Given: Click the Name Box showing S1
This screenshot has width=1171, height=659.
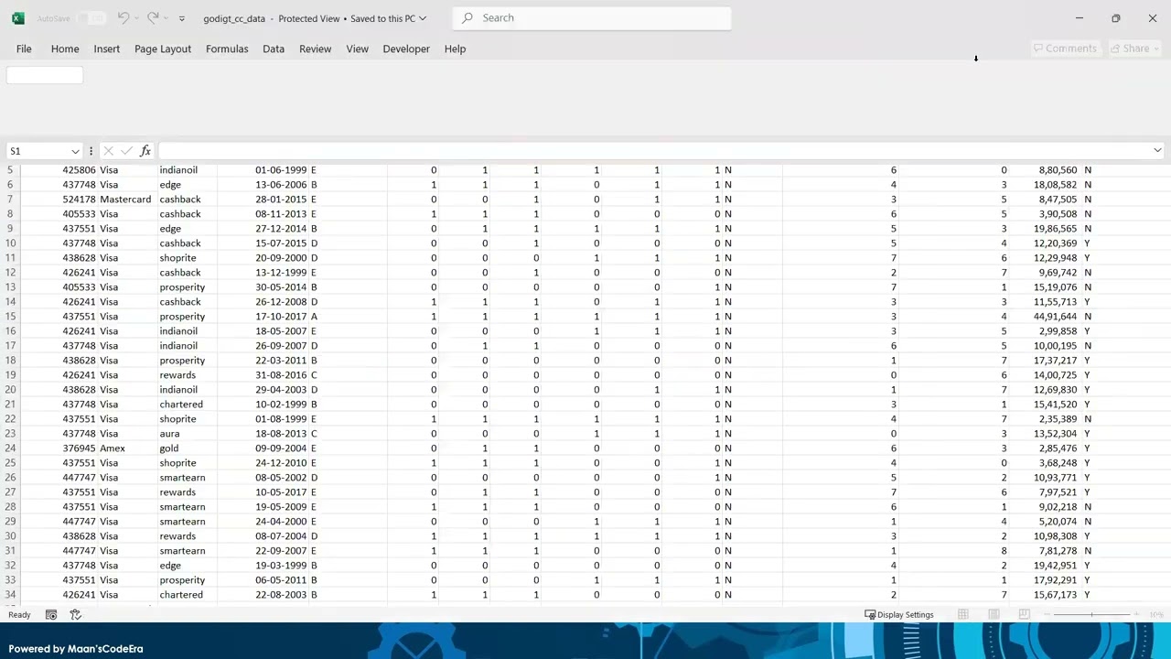Looking at the screenshot, I should tap(38, 151).
